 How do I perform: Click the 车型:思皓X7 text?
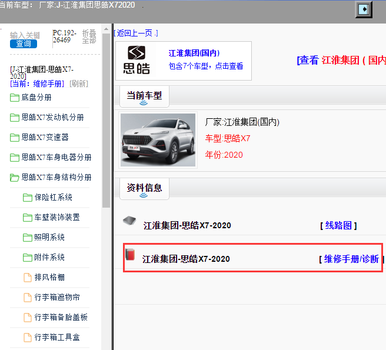point(228,138)
